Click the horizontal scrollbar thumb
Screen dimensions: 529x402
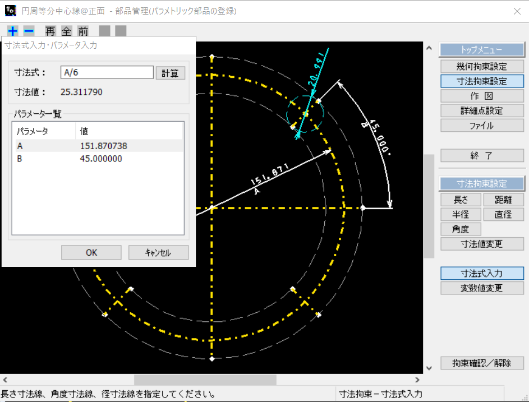pos(205,380)
